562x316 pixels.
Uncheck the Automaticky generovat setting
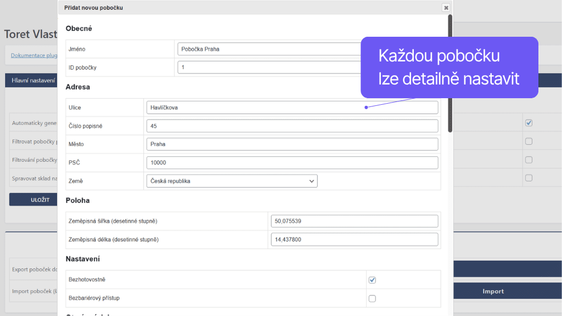529,123
